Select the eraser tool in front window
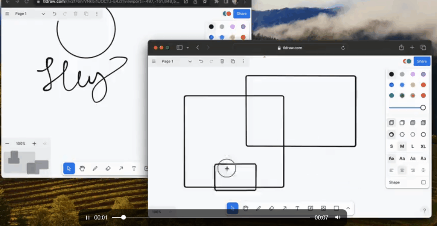437x226 pixels. coord(271,208)
